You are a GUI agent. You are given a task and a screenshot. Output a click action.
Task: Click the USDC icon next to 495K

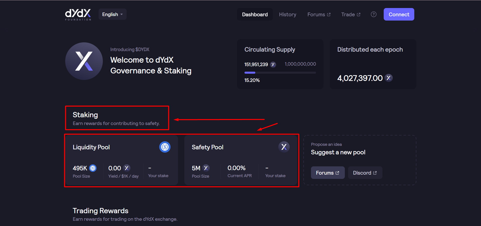93,168
